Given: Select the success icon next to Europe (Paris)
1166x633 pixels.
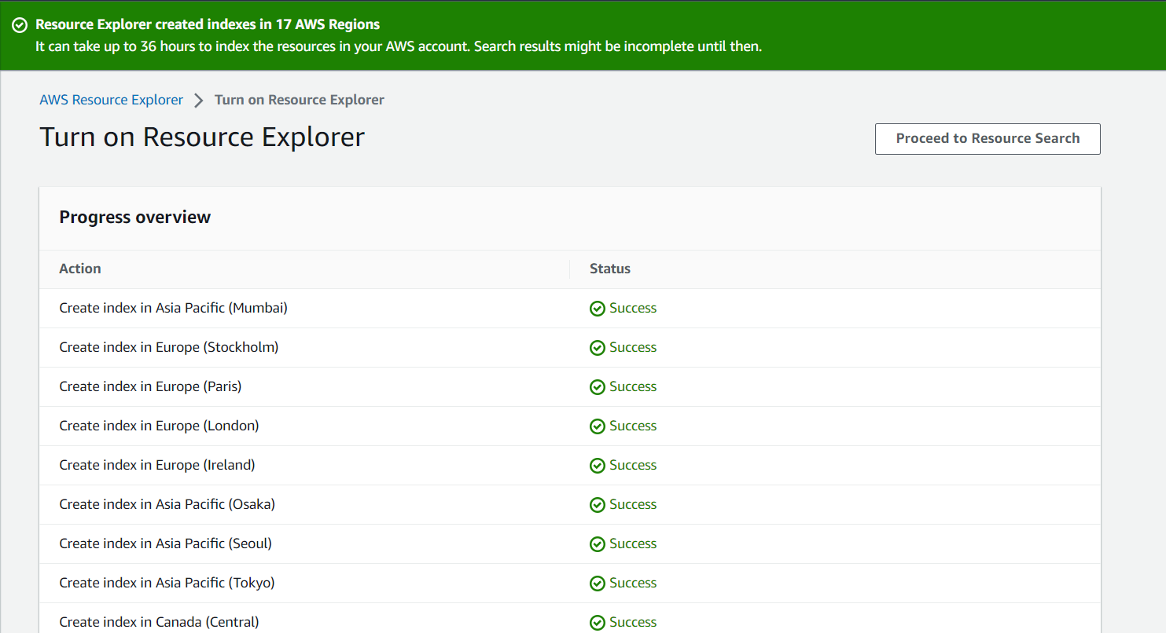Looking at the screenshot, I should (598, 386).
